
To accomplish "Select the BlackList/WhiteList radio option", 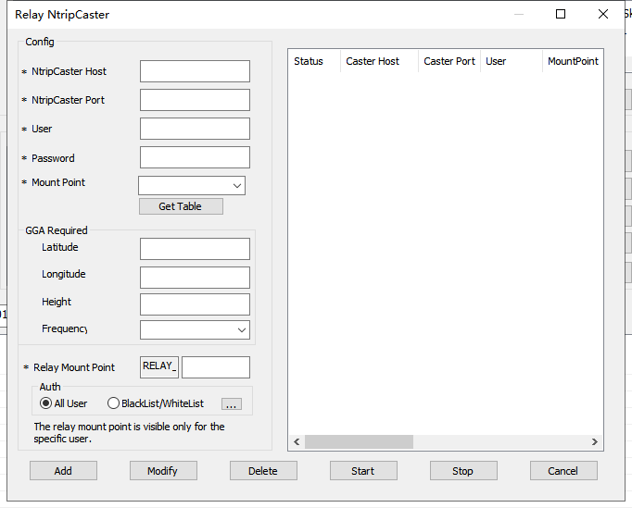I will click(156, 403).
